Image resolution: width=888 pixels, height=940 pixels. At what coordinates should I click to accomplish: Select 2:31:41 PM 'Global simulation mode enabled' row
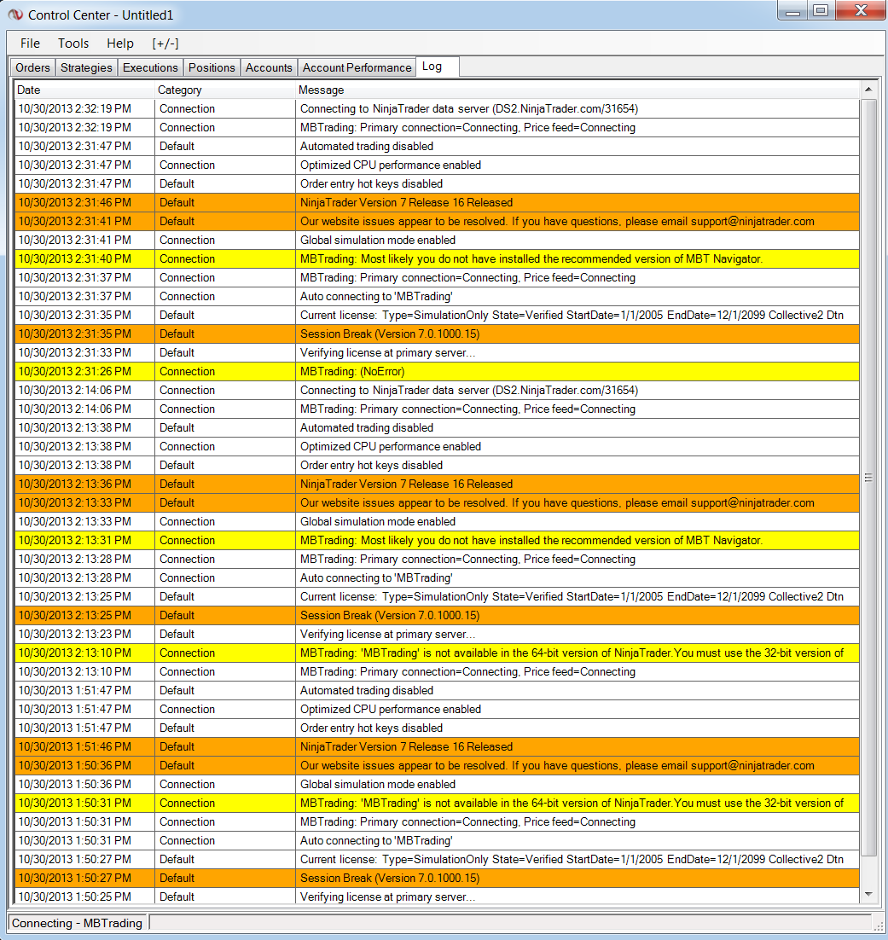tap(437, 240)
